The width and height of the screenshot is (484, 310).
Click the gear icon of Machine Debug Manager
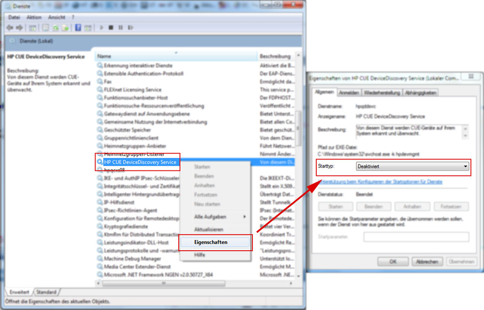point(100,258)
